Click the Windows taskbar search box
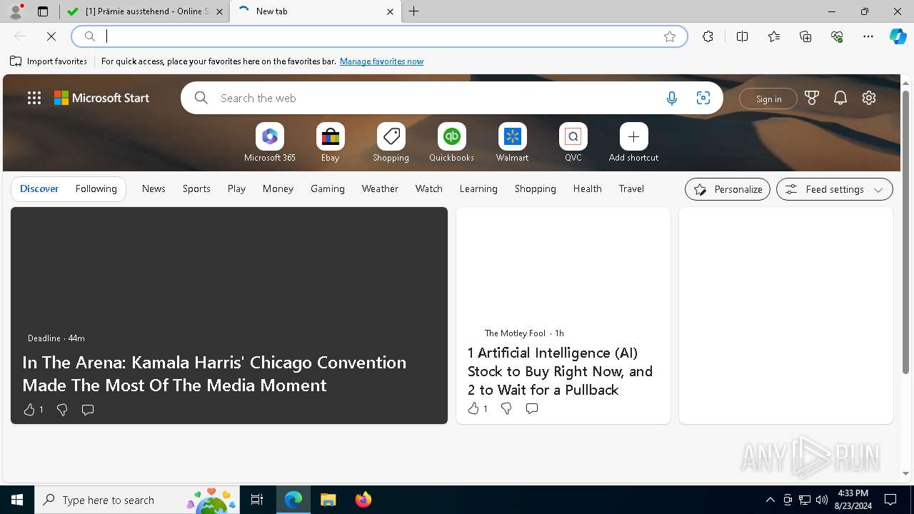This screenshot has width=914, height=514. 137,500
